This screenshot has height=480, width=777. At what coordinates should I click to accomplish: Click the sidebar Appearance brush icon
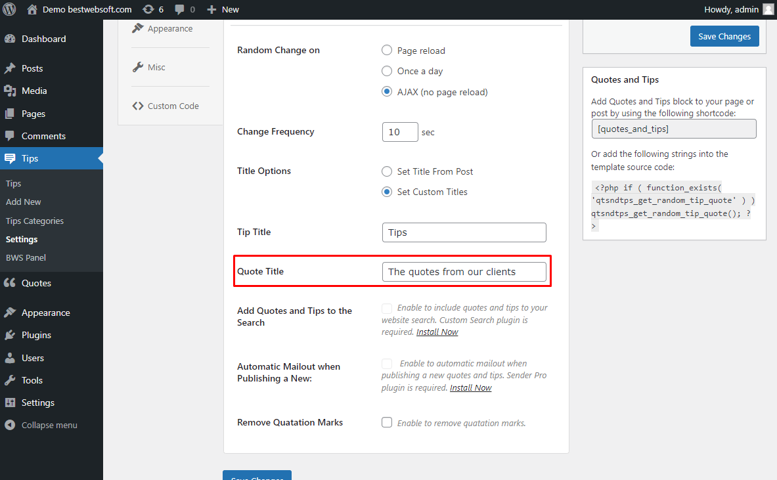click(10, 313)
